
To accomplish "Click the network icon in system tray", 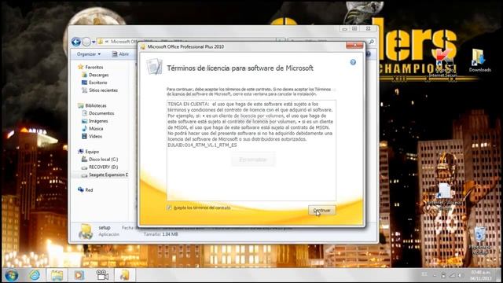I will pos(452,275).
